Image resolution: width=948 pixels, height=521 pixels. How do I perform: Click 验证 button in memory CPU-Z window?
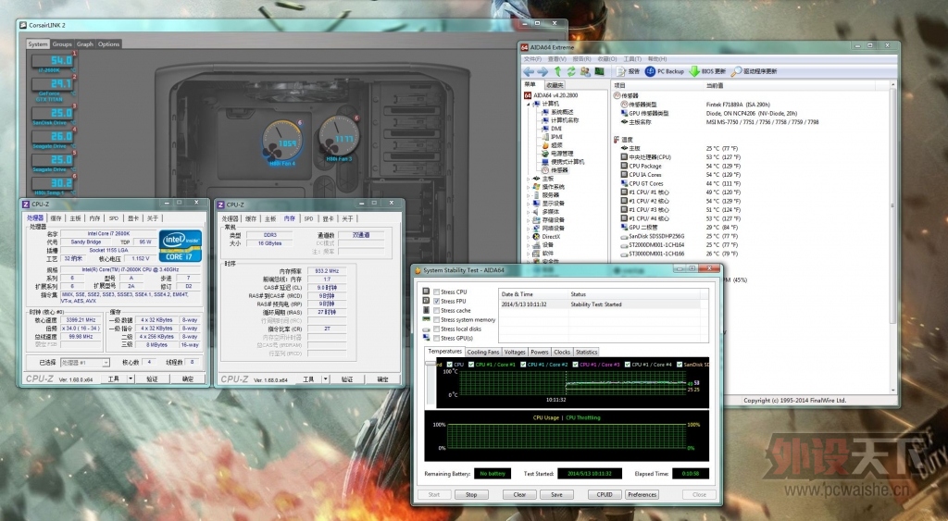tap(347, 379)
